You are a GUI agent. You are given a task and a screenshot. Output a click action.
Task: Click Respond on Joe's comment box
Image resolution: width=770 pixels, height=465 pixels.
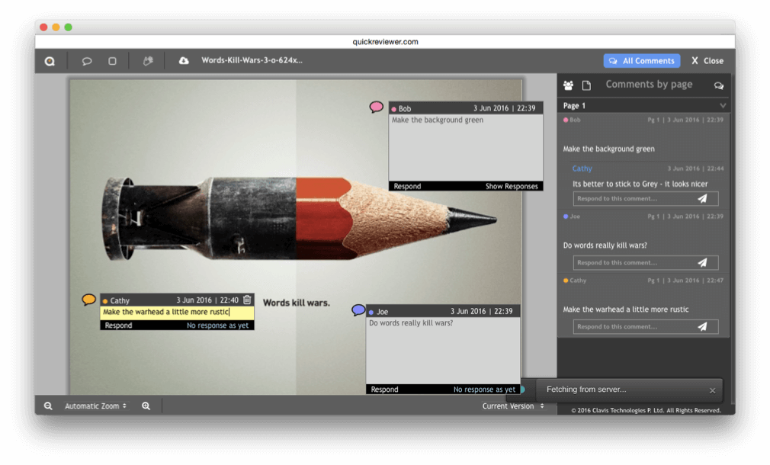(384, 390)
